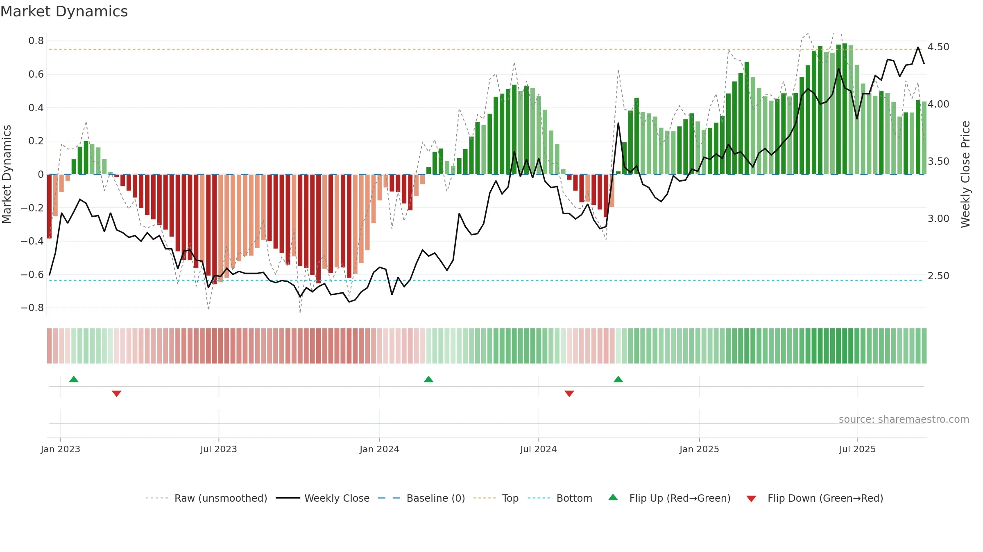
Task: Click the Weekly Close Price axis title
Action: 966,174
